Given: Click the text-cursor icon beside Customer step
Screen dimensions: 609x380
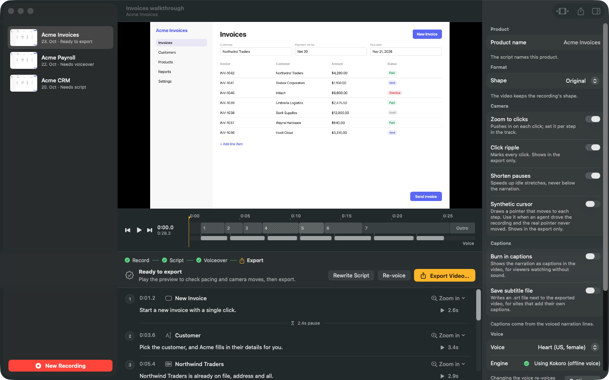Looking at the screenshot, I should click(x=168, y=335).
